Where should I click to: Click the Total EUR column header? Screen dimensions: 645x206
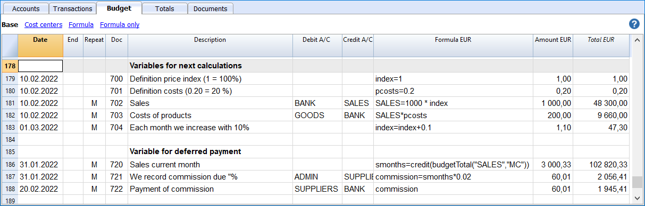[601, 46]
